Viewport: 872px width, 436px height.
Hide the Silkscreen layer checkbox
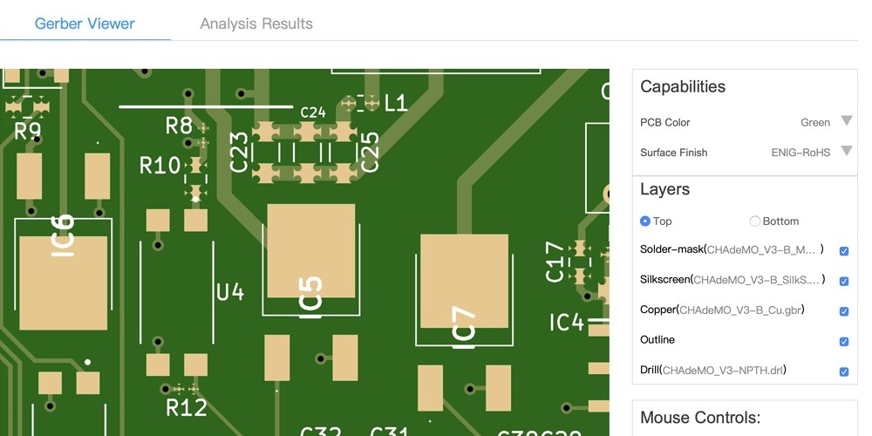tap(843, 281)
